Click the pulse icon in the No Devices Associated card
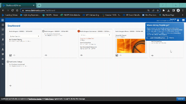Image resolution: width=186 pixels, height=104 pixels. (46, 55)
